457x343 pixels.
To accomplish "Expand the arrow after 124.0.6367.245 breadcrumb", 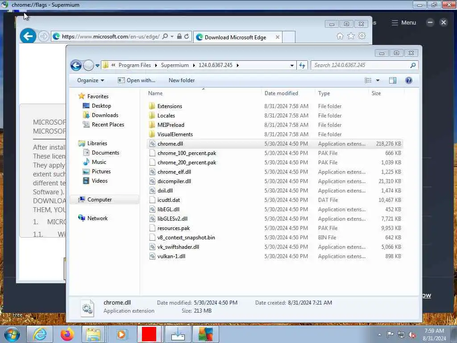I will (238, 65).
